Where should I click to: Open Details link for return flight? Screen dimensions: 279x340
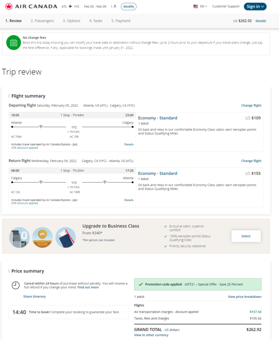click(x=129, y=200)
